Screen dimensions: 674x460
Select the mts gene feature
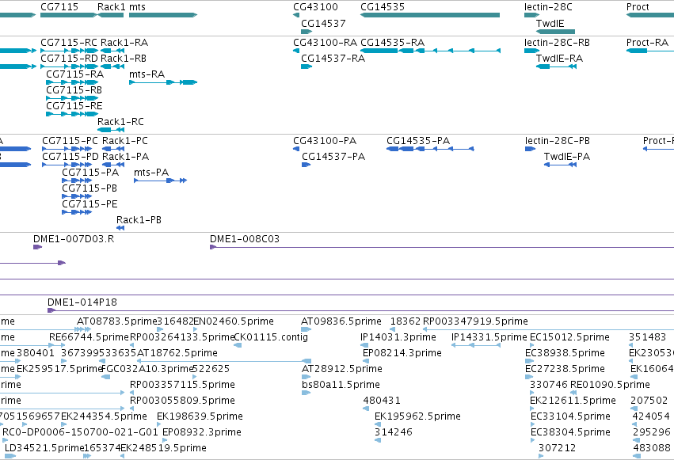tap(163, 15)
